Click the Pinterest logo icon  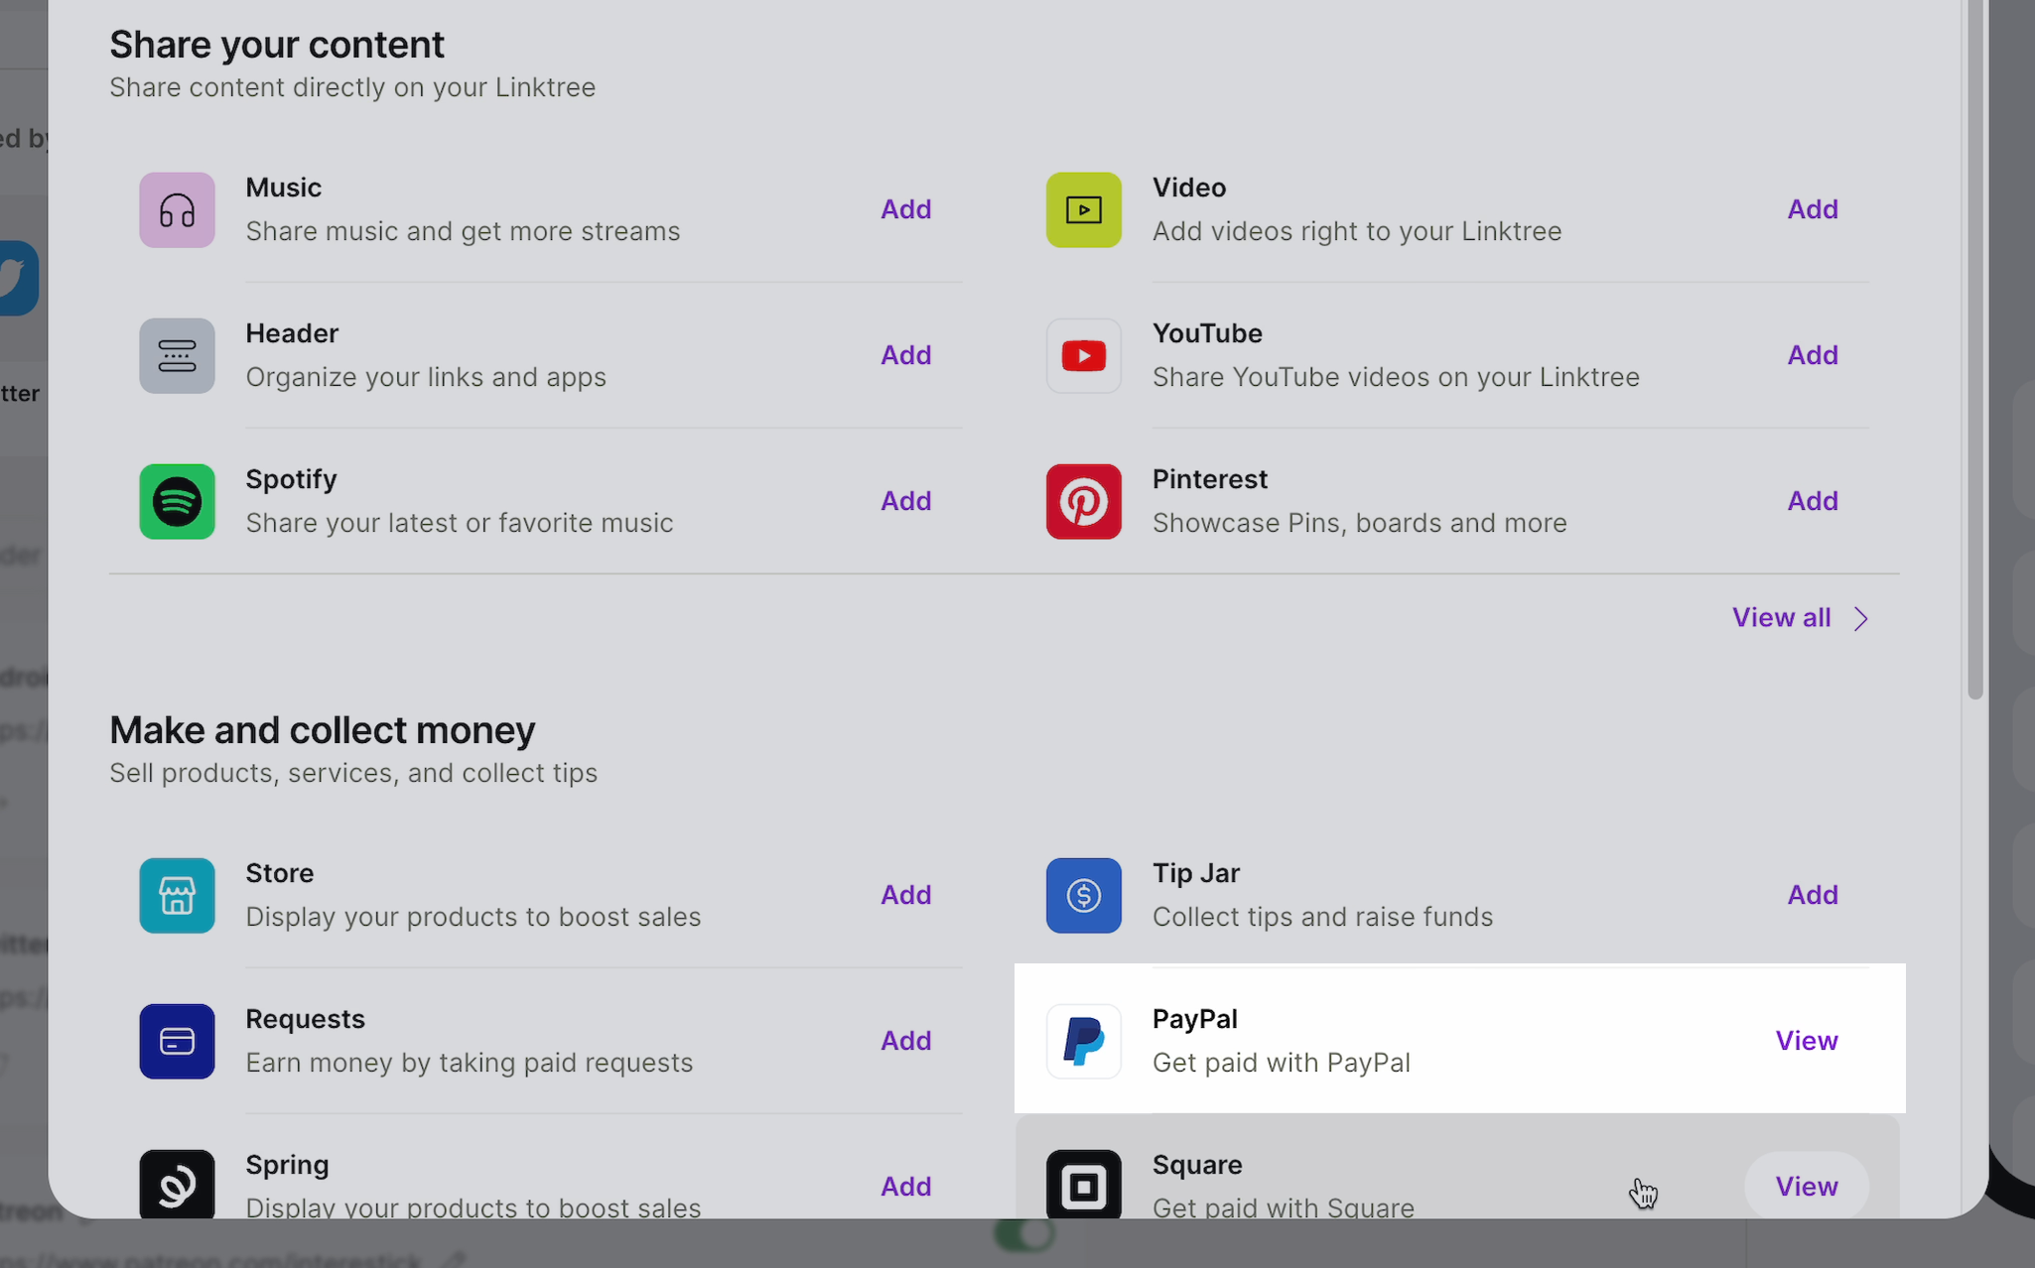pyautogui.click(x=1083, y=502)
